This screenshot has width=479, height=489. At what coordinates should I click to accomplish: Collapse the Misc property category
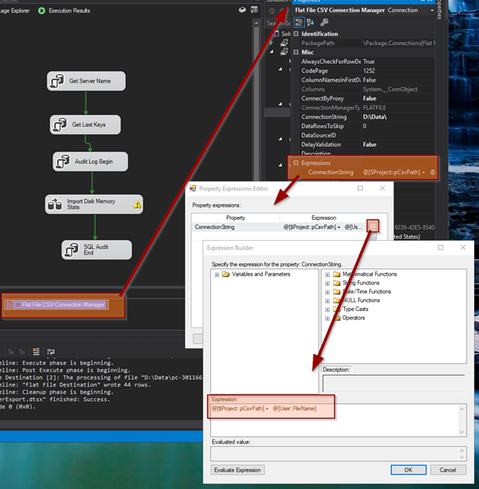point(296,52)
